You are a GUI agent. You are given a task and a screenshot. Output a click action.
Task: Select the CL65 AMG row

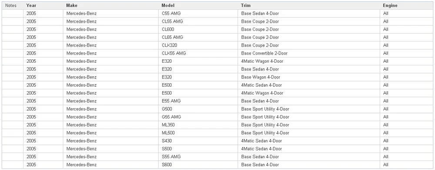(217, 37)
